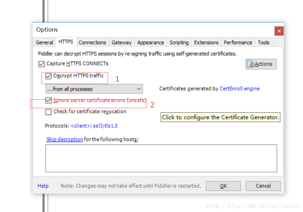The image size is (303, 212).
Task: Expand the '...from all processes' dropdown
Action: tap(94, 89)
